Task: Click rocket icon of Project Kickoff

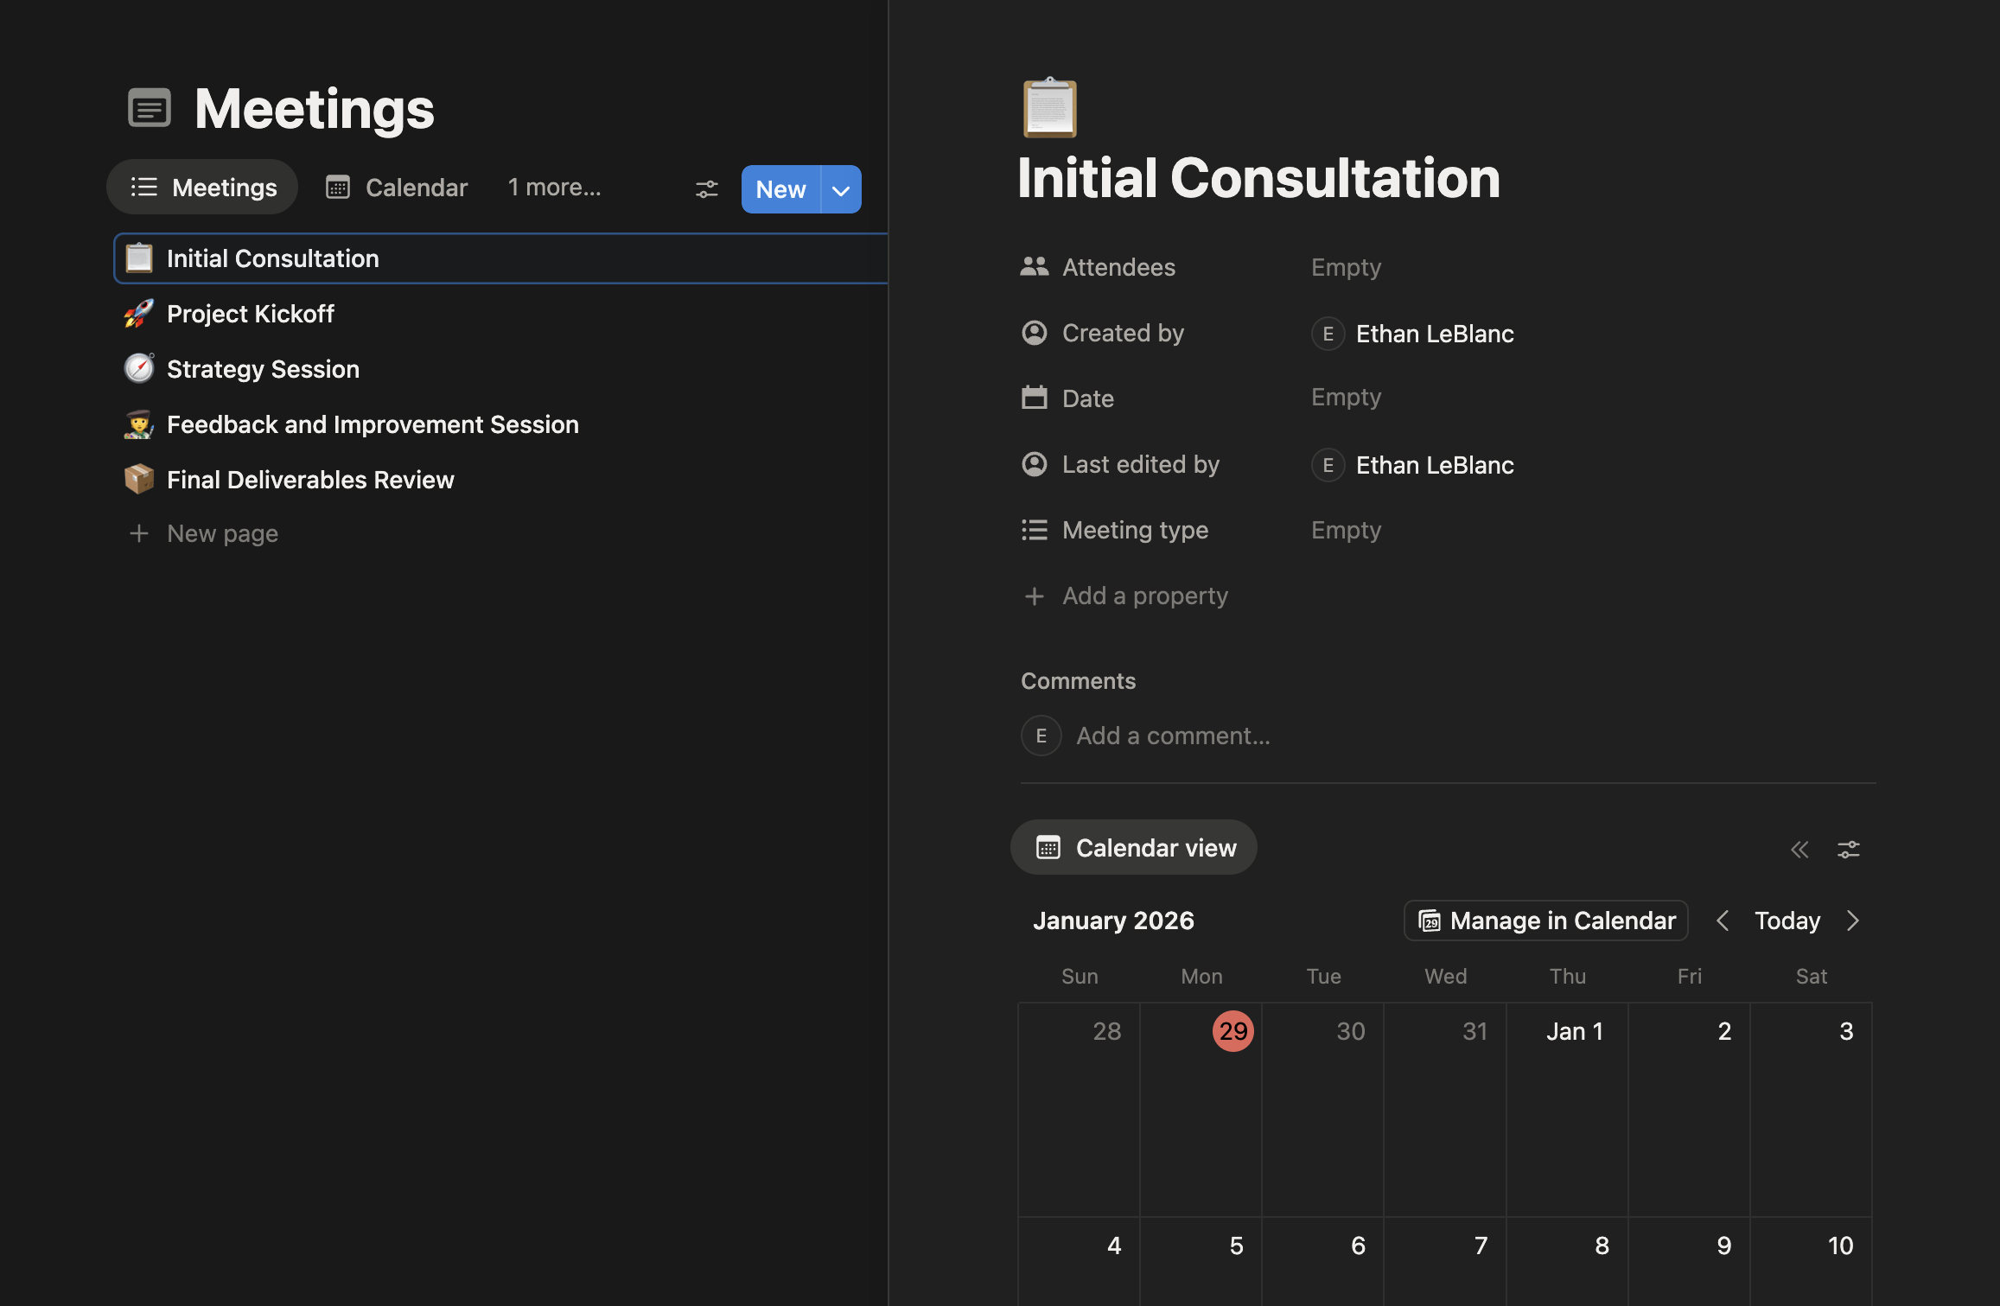Action: point(138,314)
